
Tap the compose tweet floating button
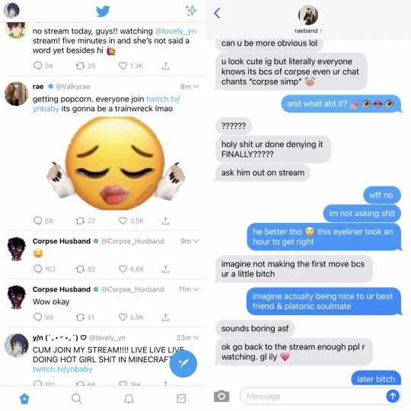pyautogui.click(x=183, y=364)
